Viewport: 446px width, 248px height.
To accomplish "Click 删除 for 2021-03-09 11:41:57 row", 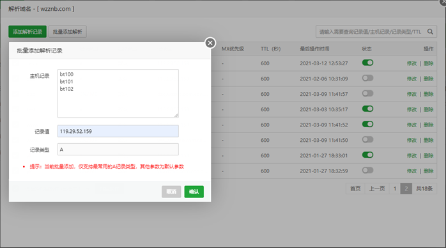I will click(429, 94).
